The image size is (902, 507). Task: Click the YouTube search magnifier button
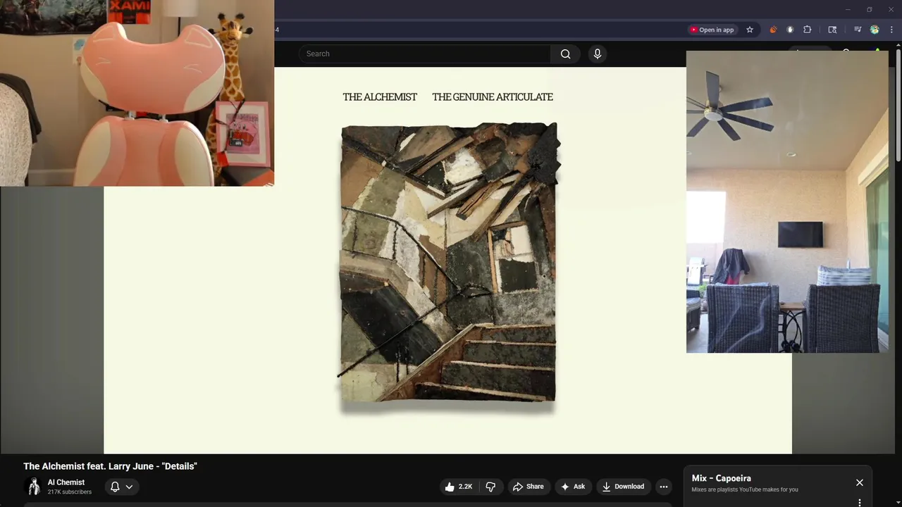tap(565, 54)
